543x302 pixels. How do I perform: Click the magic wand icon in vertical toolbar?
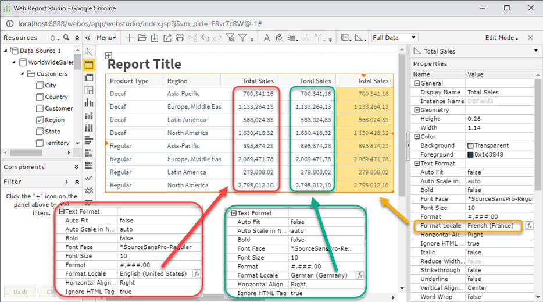click(x=88, y=52)
